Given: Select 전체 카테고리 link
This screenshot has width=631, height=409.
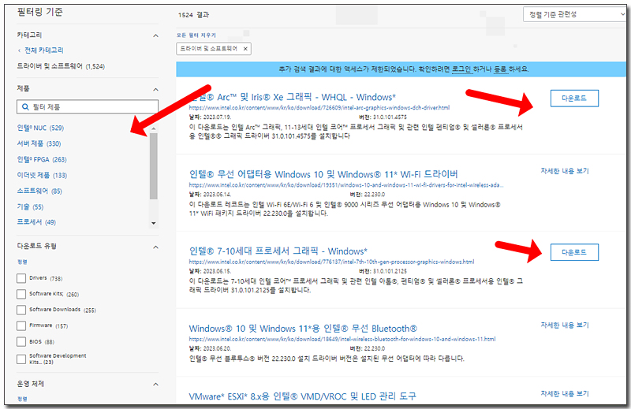Looking at the screenshot, I should pyautogui.click(x=44, y=50).
